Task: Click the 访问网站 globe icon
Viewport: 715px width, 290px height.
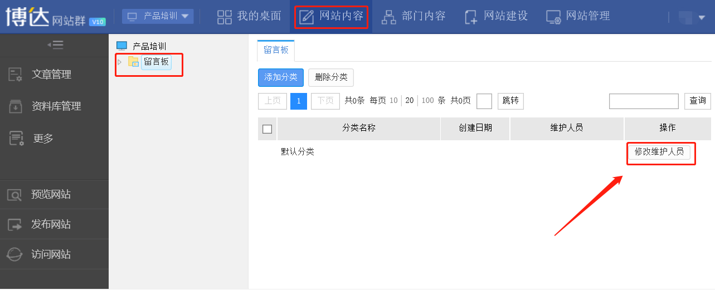Action: [14, 254]
